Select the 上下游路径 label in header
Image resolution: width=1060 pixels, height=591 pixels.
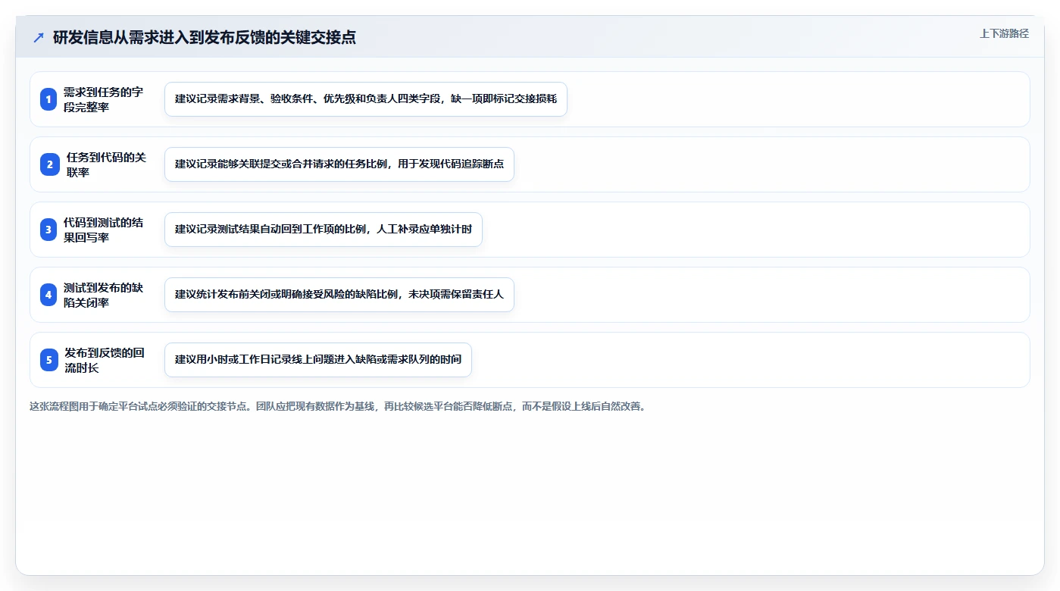pyautogui.click(x=1004, y=33)
